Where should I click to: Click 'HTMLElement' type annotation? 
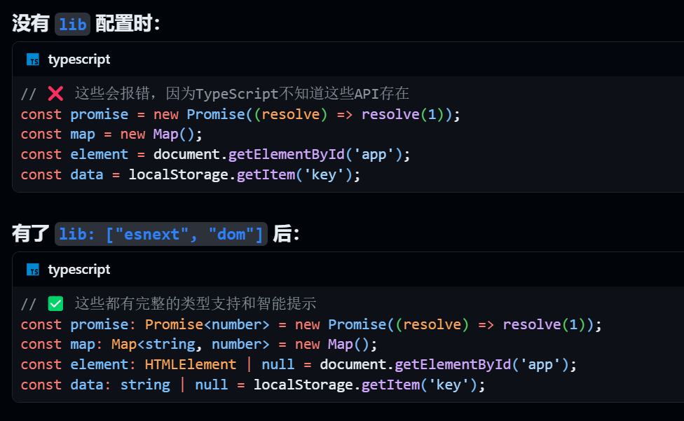(191, 364)
